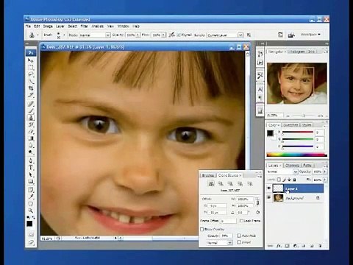Click the Navigator zoom slider
This screenshot has height=265, width=353.
pyautogui.click(x=304, y=116)
